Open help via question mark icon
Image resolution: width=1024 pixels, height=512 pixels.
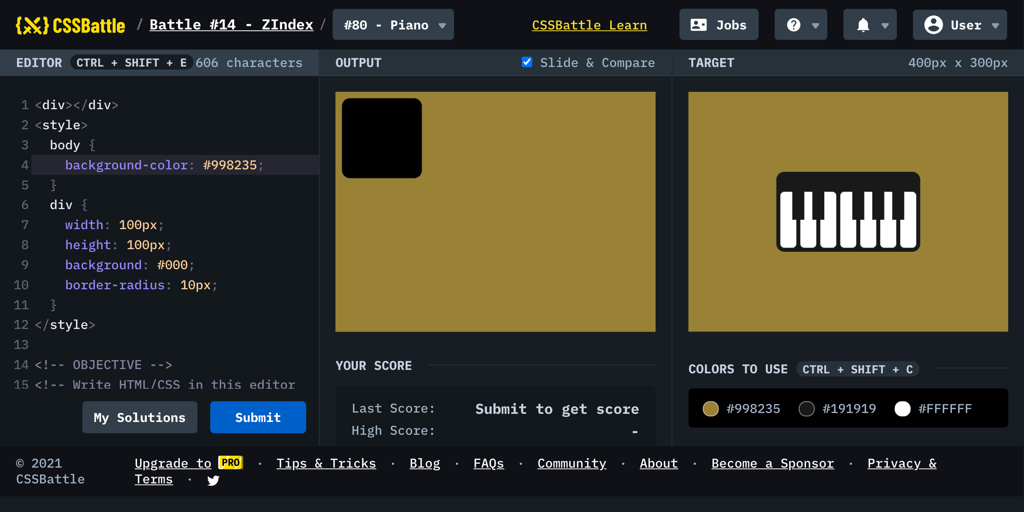(x=794, y=25)
